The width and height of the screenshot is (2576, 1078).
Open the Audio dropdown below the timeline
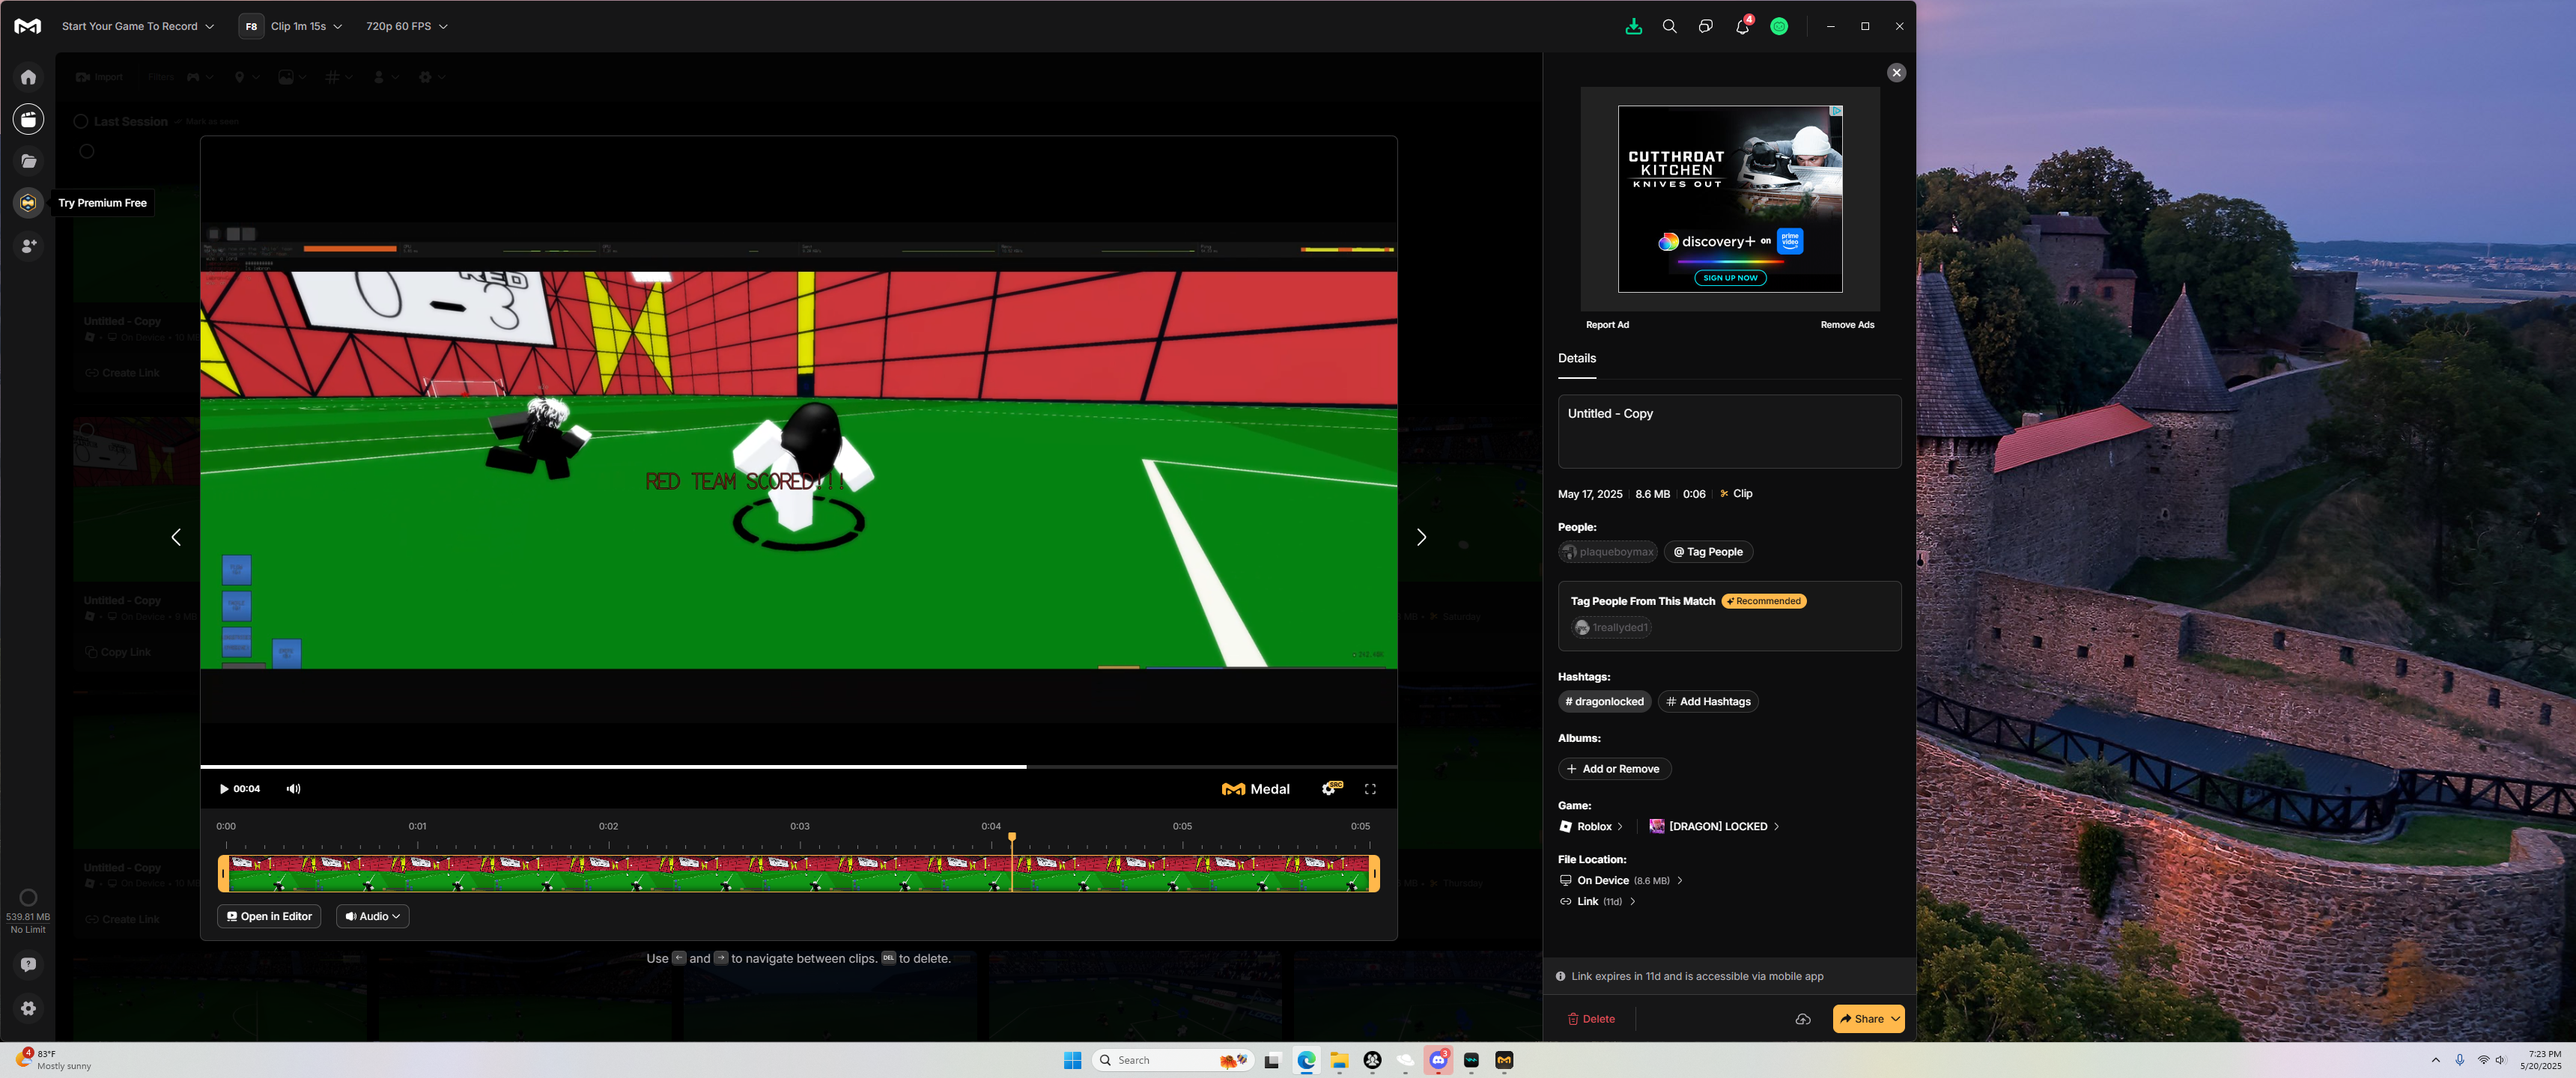[x=372, y=916]
